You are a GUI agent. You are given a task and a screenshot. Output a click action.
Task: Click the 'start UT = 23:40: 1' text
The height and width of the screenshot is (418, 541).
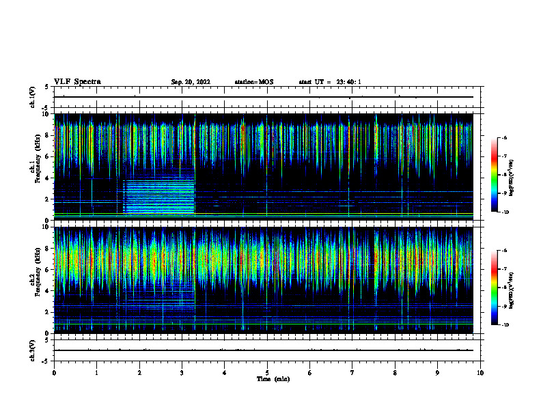tap(330, 82)
